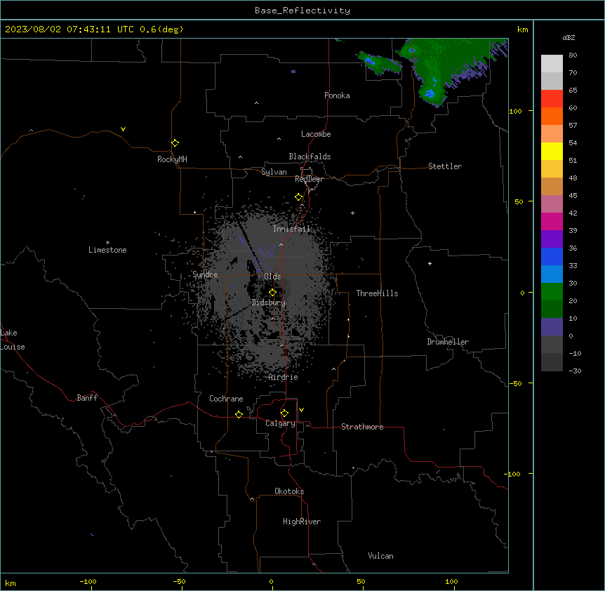Click the -30 value on the dBZ scale
This screenshot has width=605, height=591.
[x=575, y=371]
